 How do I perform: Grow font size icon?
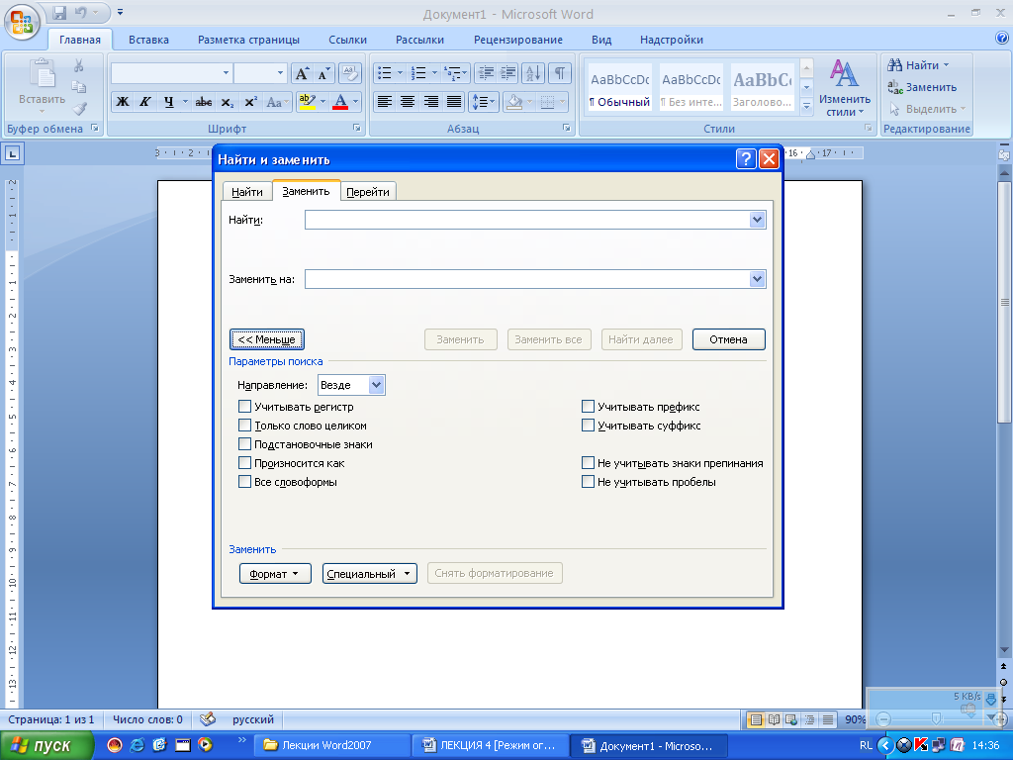302,73
